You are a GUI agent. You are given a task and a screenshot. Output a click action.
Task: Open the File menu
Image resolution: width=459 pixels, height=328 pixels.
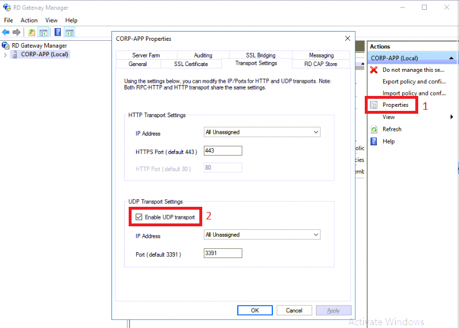tap(9, 20)
